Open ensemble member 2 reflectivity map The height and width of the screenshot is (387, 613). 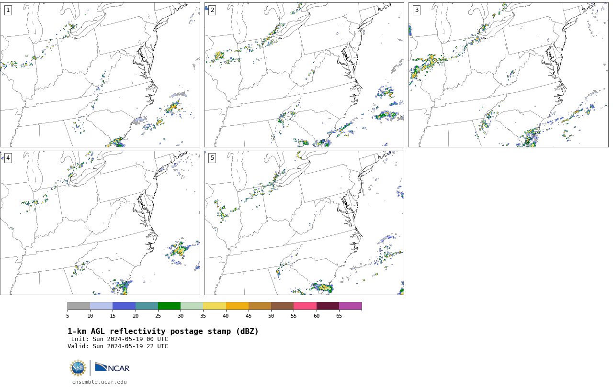point(304,75)
